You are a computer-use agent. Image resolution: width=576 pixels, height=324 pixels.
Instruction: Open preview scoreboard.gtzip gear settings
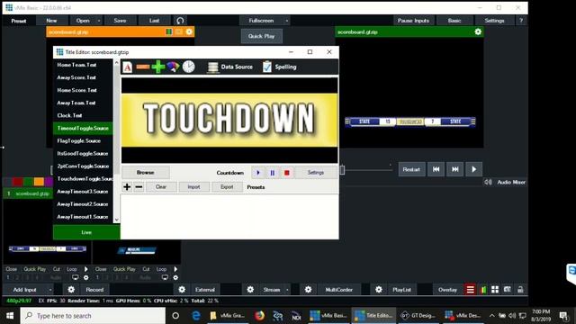click(189, 32)
